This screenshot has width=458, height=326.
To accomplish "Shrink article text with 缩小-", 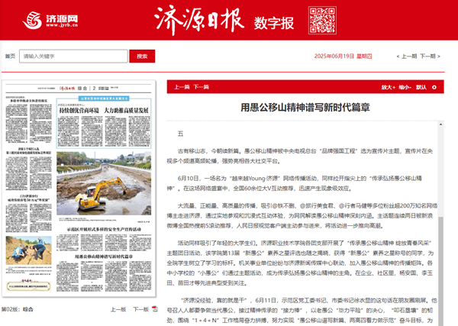I will tap(405, 87).
